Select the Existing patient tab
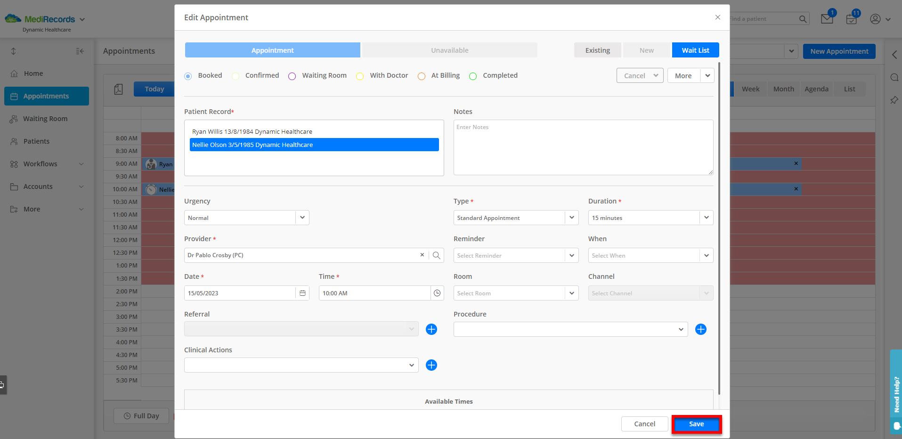This screenshot has height=439, width=902. click(x=598, y=50)
